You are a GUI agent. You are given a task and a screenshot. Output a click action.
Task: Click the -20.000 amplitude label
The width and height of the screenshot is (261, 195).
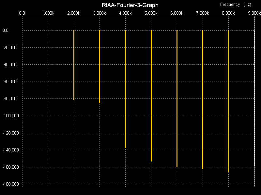(9, 47)
